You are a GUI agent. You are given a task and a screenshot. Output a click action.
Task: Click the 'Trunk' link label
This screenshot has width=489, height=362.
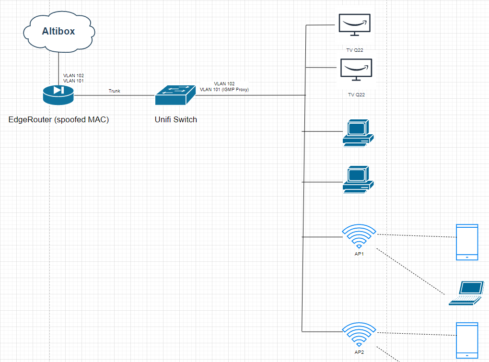(114, 91)
